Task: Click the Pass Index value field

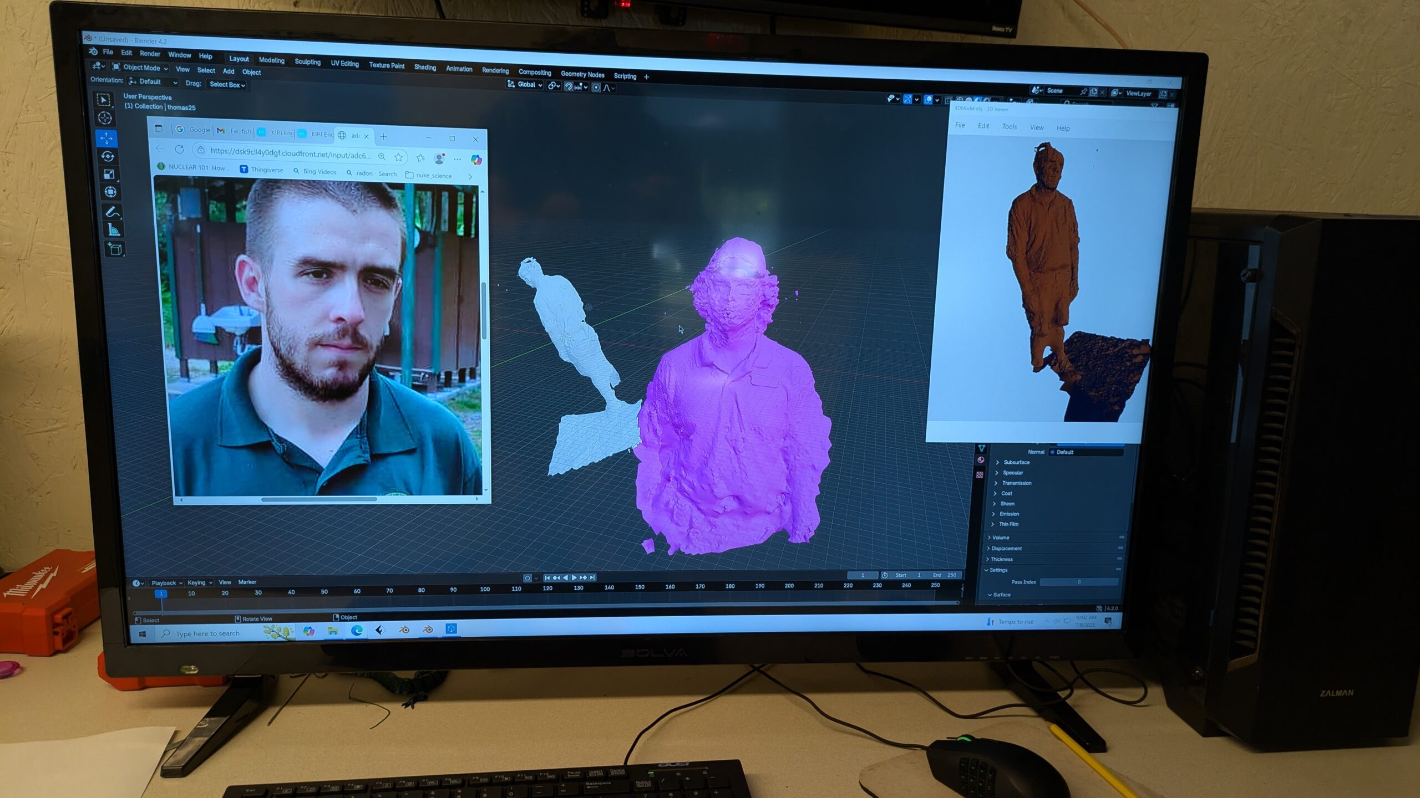Action: (x=1078, y=582)
